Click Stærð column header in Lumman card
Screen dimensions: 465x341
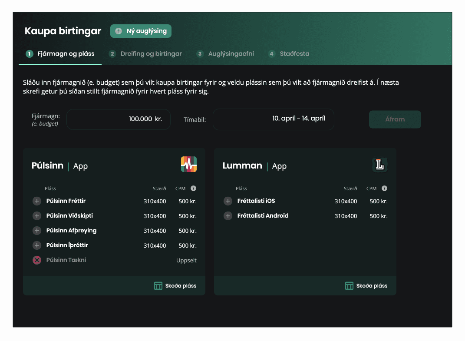pos(350,189)
